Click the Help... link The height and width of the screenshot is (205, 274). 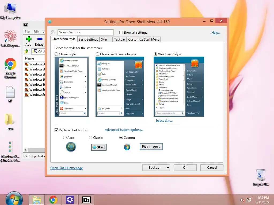click(216, 32)
